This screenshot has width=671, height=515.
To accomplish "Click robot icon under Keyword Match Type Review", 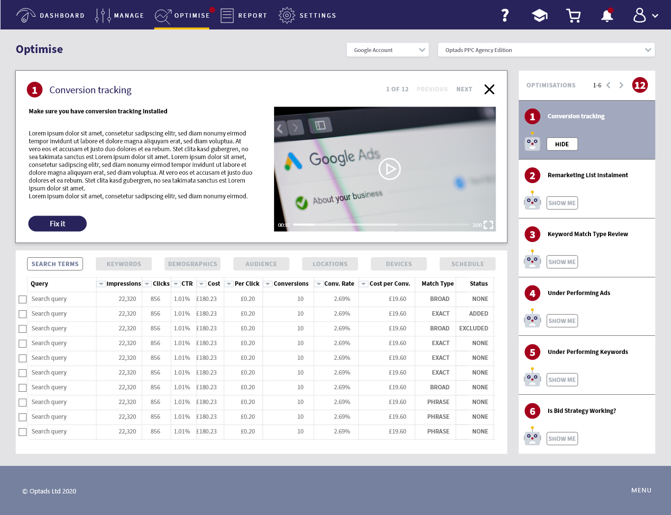I will click(532, 260).
